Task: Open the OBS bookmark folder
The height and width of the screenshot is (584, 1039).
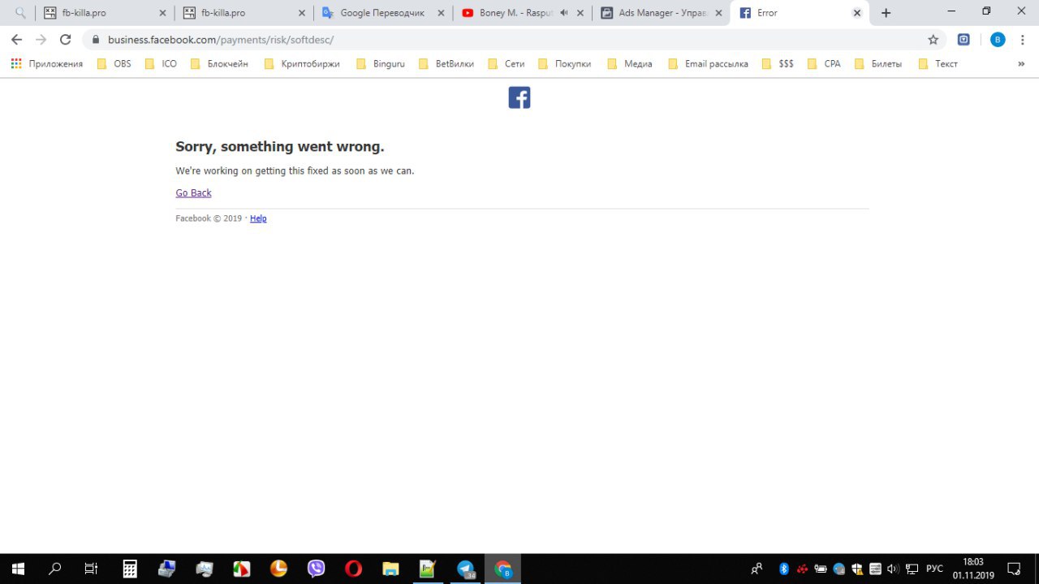Action: click(x=114, y=63)
